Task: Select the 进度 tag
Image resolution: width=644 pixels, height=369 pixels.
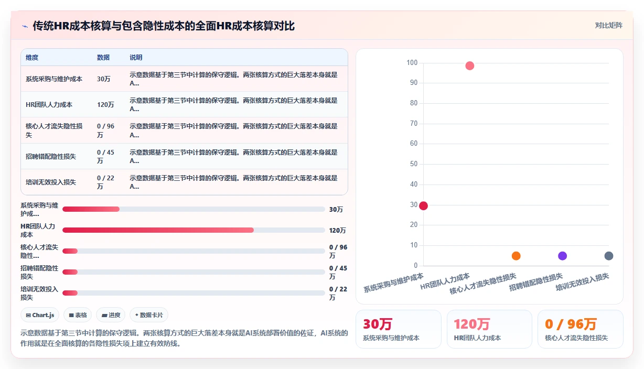Action: pyautogui.click(x=111, y=315)
